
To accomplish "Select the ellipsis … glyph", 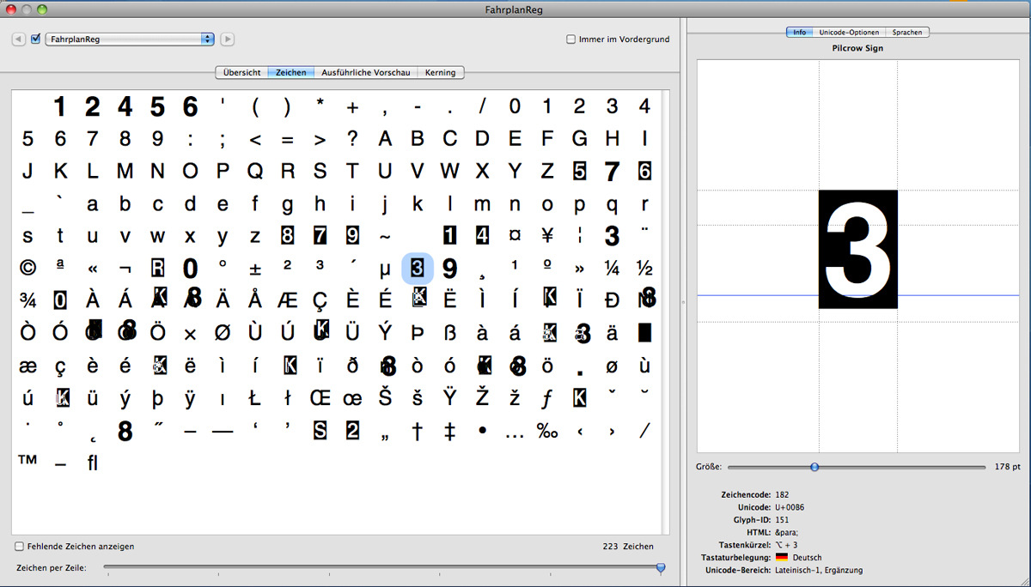I will (x=515, y=436).
